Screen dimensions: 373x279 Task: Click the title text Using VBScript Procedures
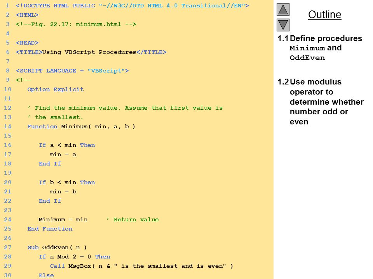pyautogui.click(x=89, y=52)
